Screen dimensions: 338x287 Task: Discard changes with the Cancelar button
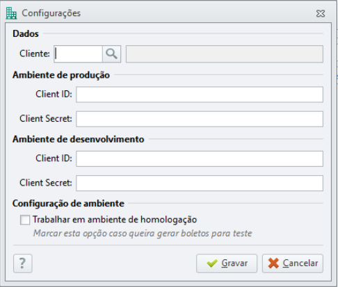click(293, 263)
